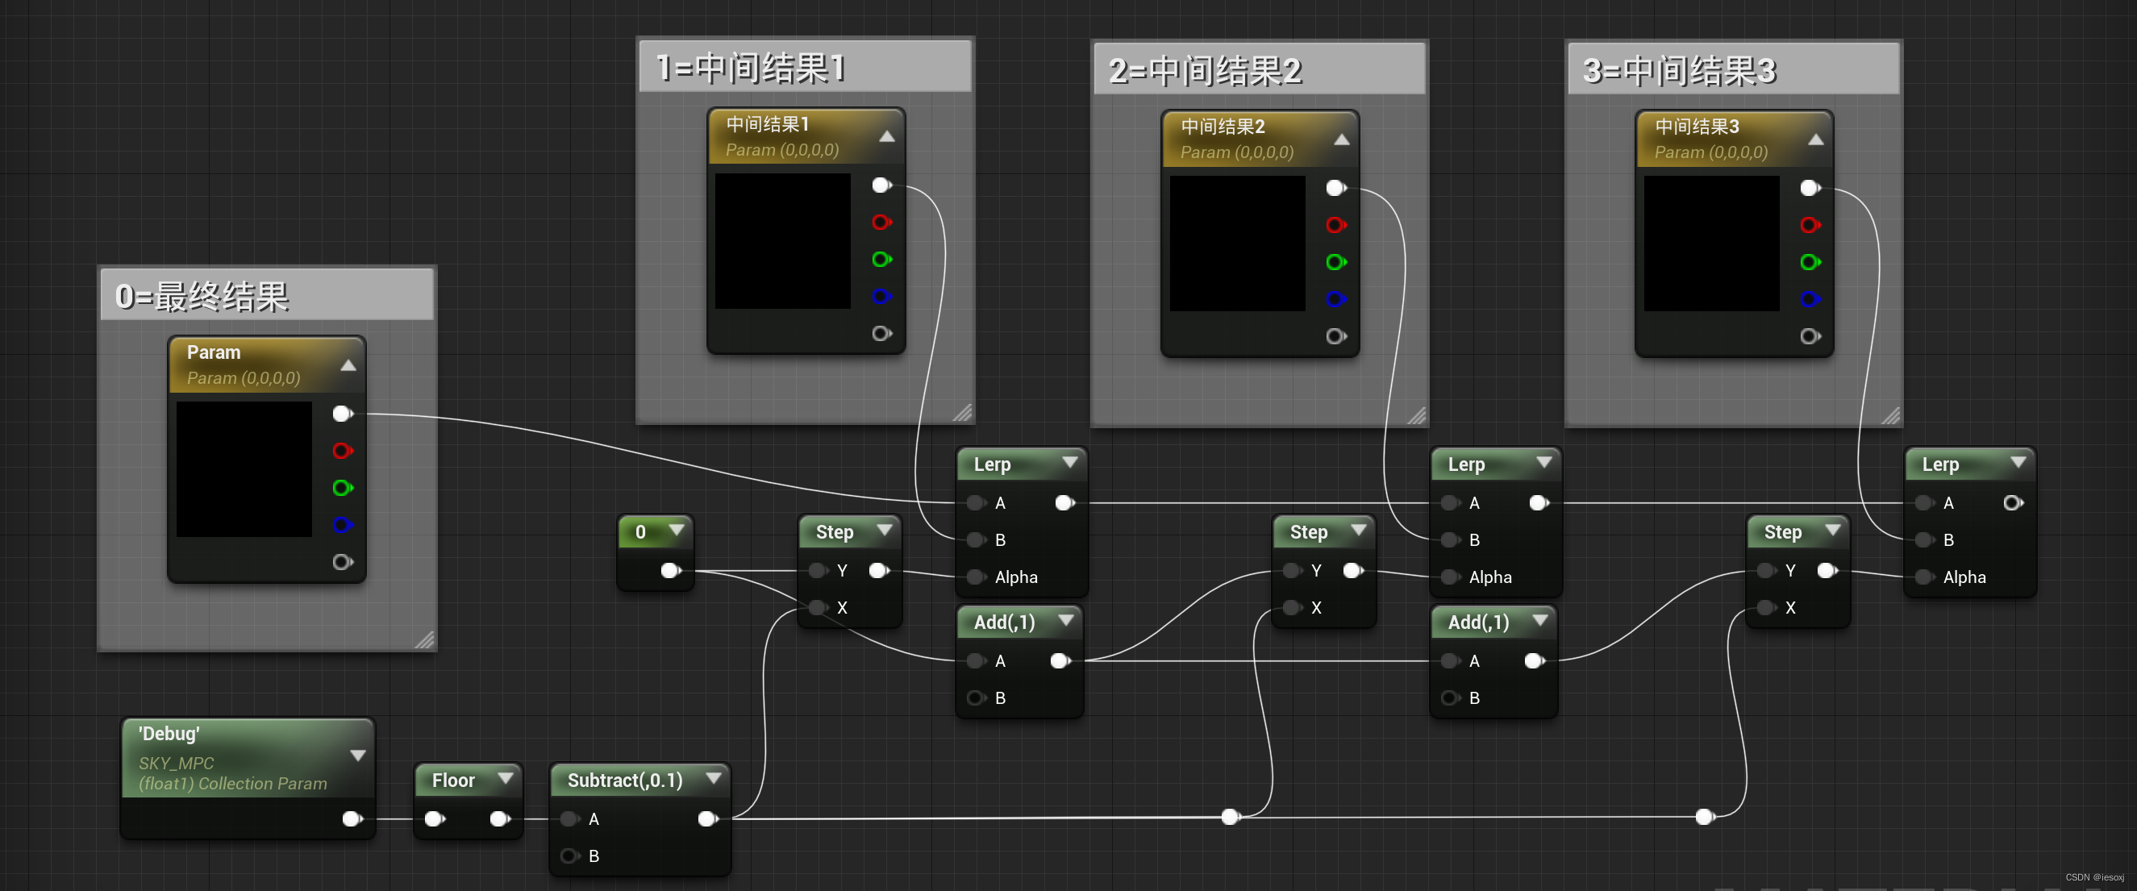Collapse the 中间结果2 node using its header triangle

[1342, 139]
